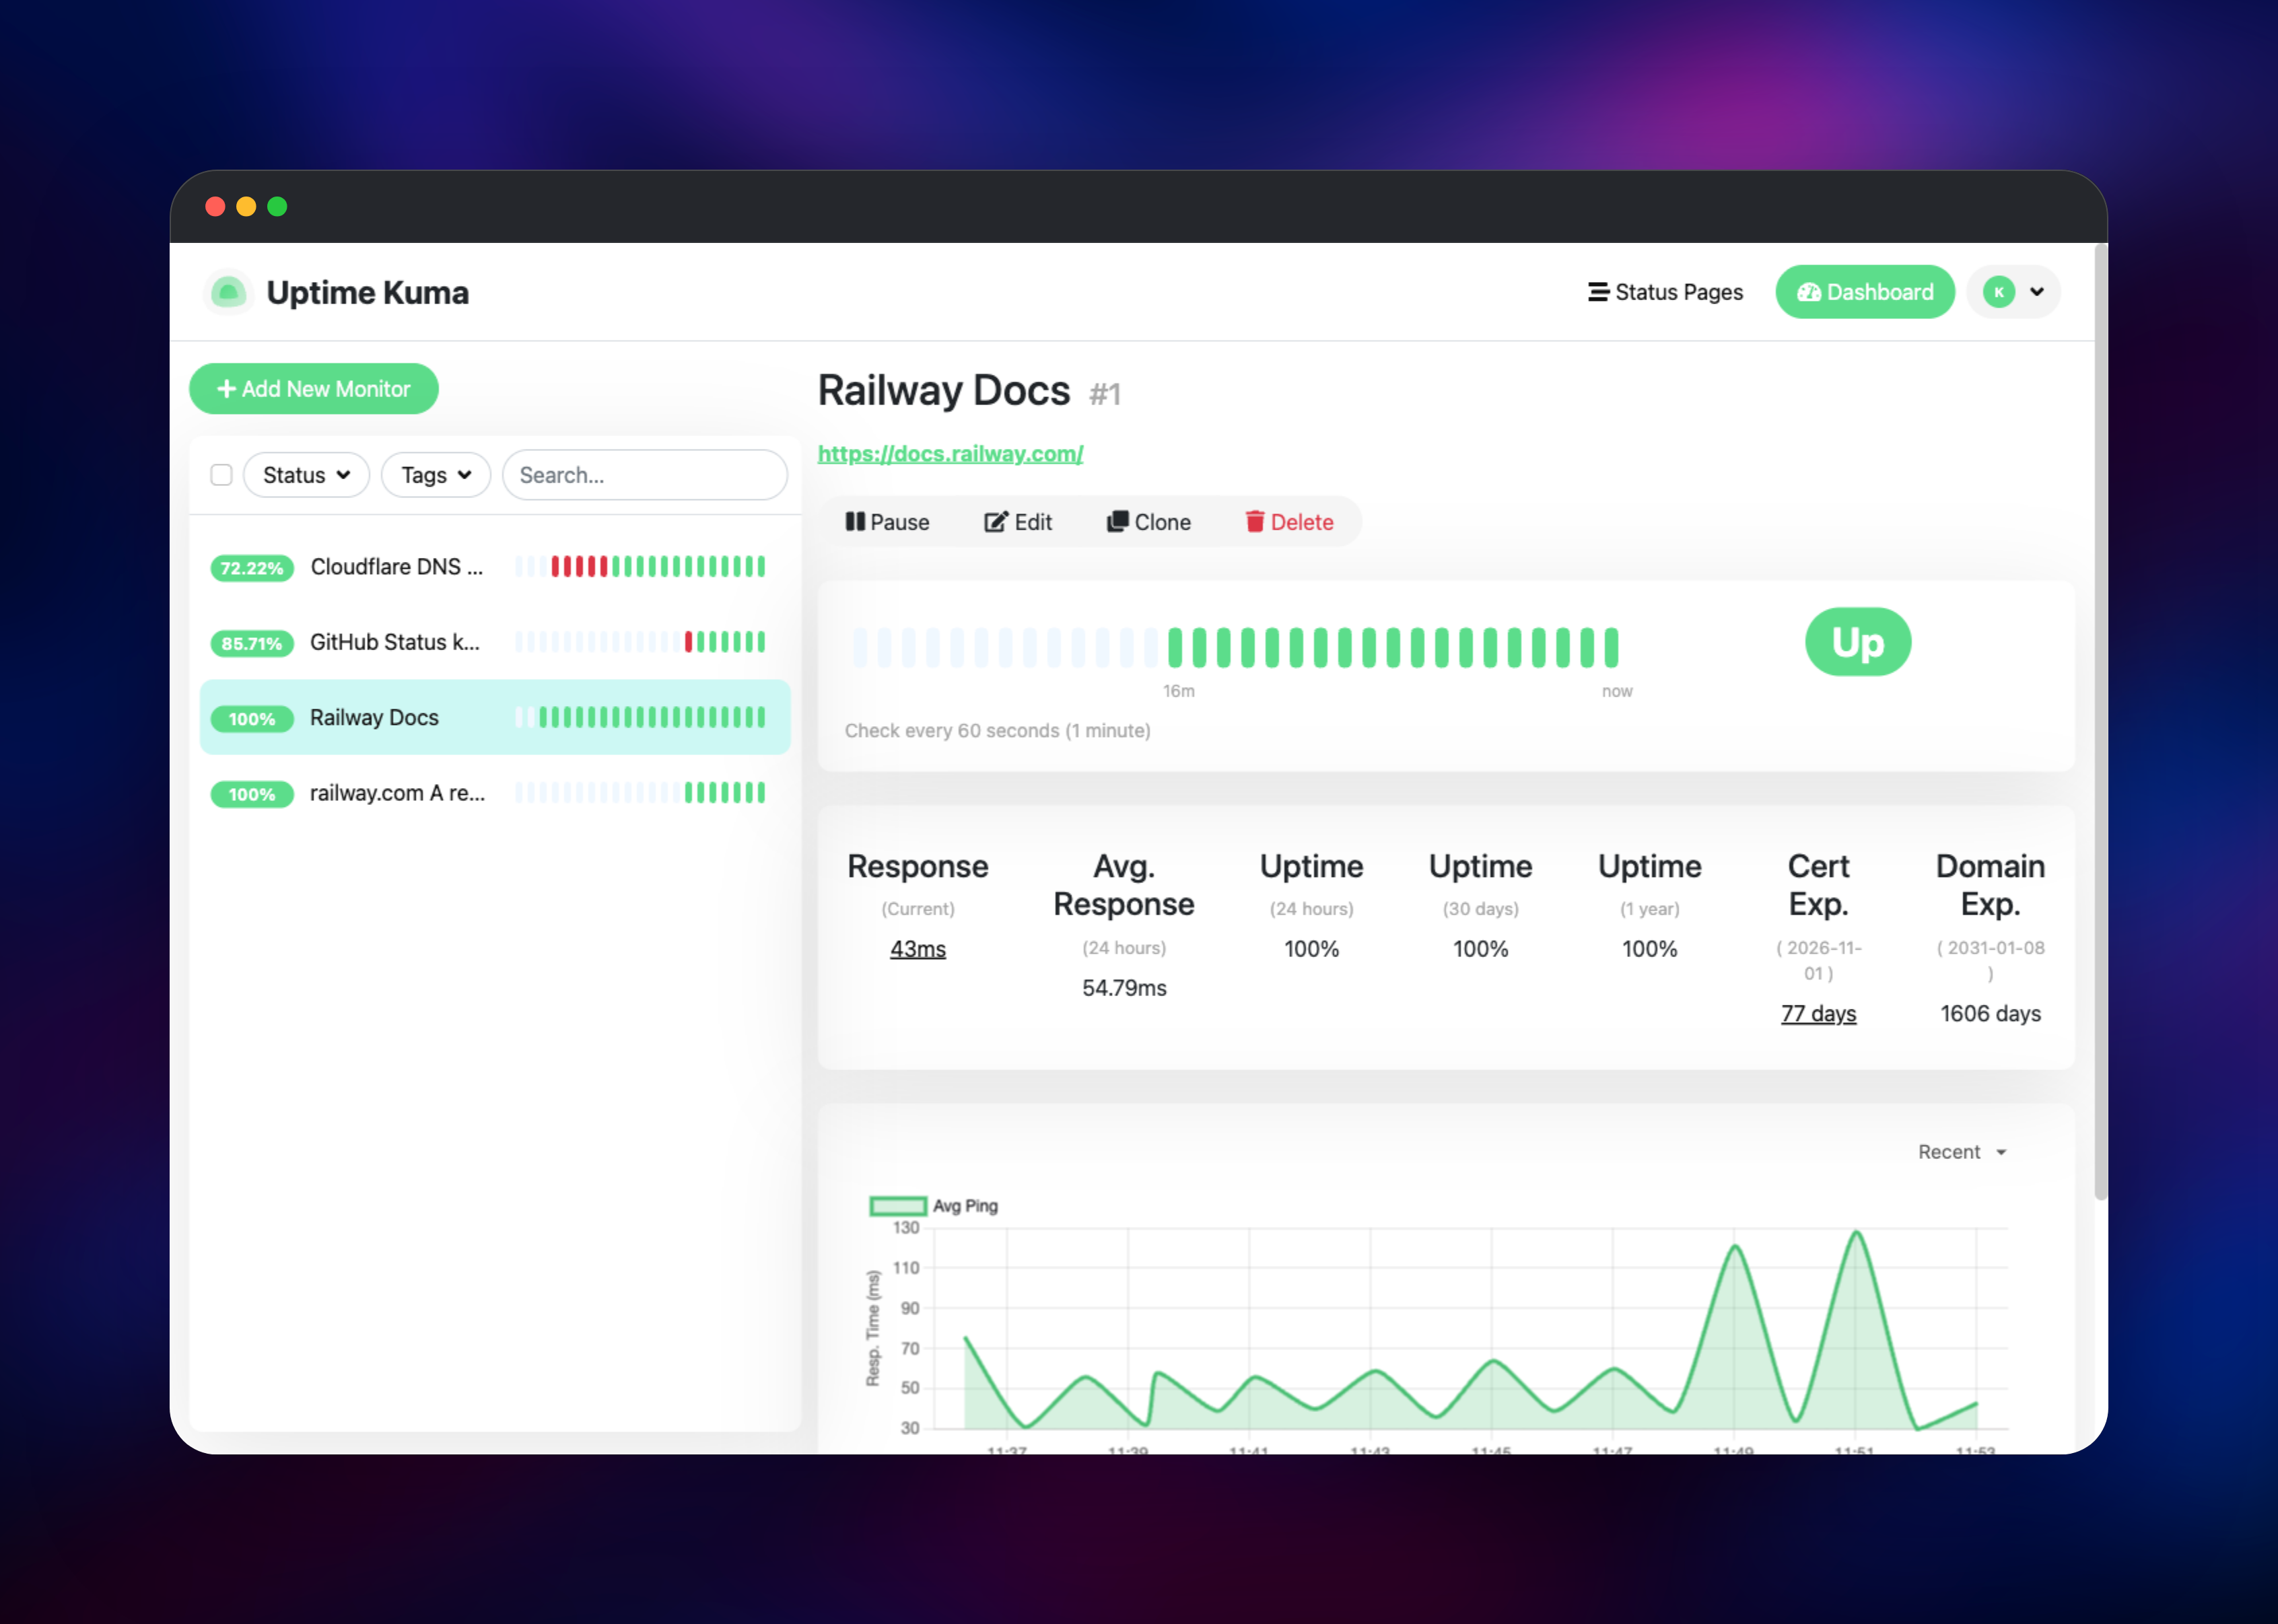This screenshot has height=1624, width=2278.
Task: Click the 1606 days domain expiry value
Action: click(1990, 1014)
